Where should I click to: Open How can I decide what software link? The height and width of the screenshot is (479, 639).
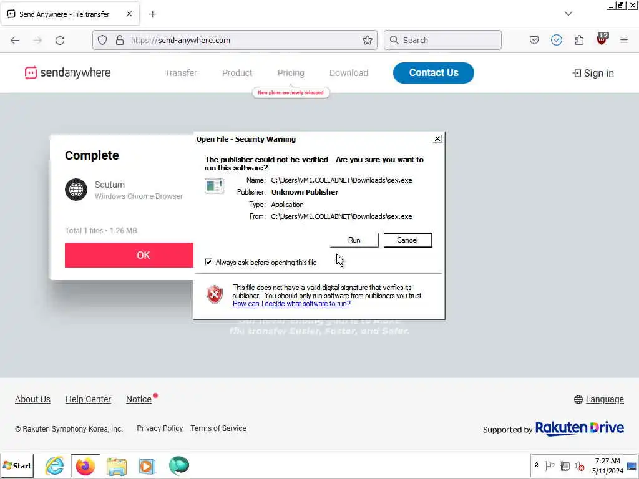click(x=291, y=304)
